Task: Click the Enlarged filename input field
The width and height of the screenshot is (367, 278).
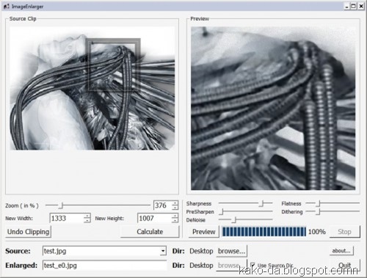Action: [105, 266]
